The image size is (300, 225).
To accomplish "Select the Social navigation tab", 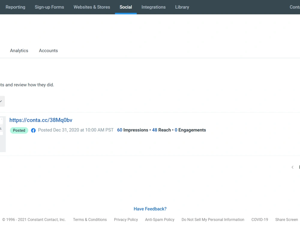I will [x=126, y=7].
